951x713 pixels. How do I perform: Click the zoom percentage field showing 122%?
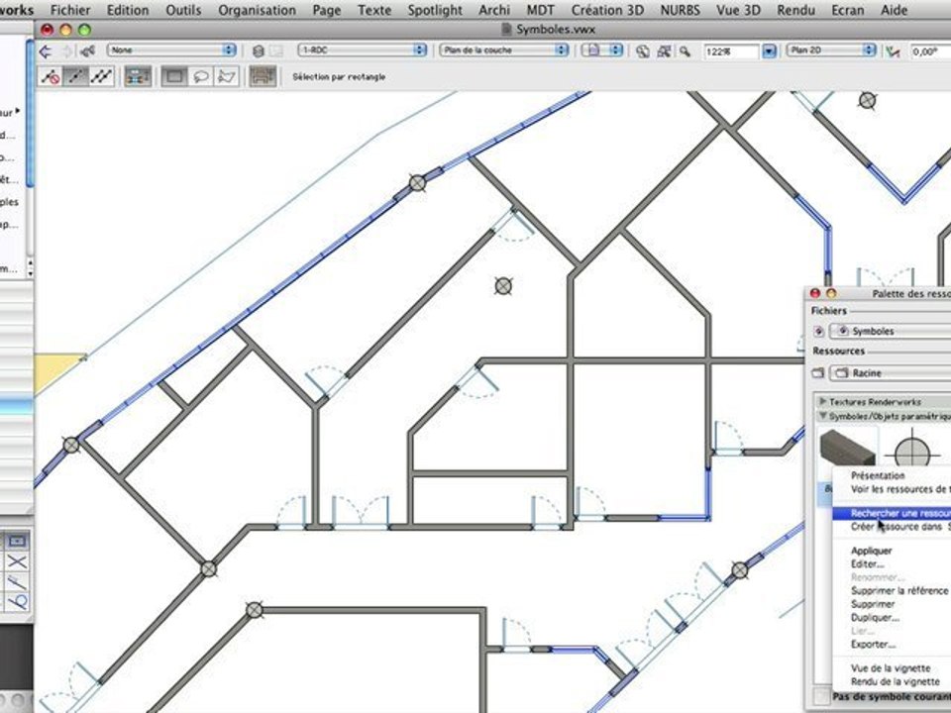(731, 51)
